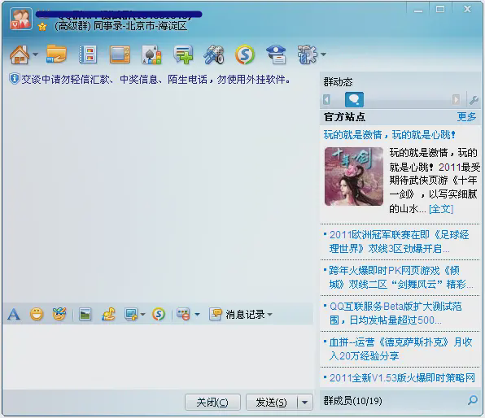Start a group discussion chat-plus icon
The height and width of the screenshot is (418, 485).
click(183, 54)
